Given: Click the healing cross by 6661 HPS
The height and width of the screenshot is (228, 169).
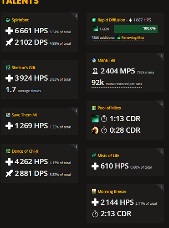Looking at the screenshot, I should click(x=9, y=31).
